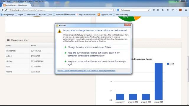Open the search engine selector dropdown arrow
Viewport: 189px width, 106px height.
tap(120, 10)
